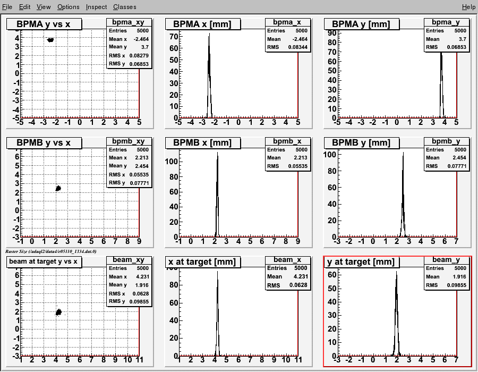This screenshot has width=478, height=372.
Task: Open the View menu
Action: pos(44,7)
